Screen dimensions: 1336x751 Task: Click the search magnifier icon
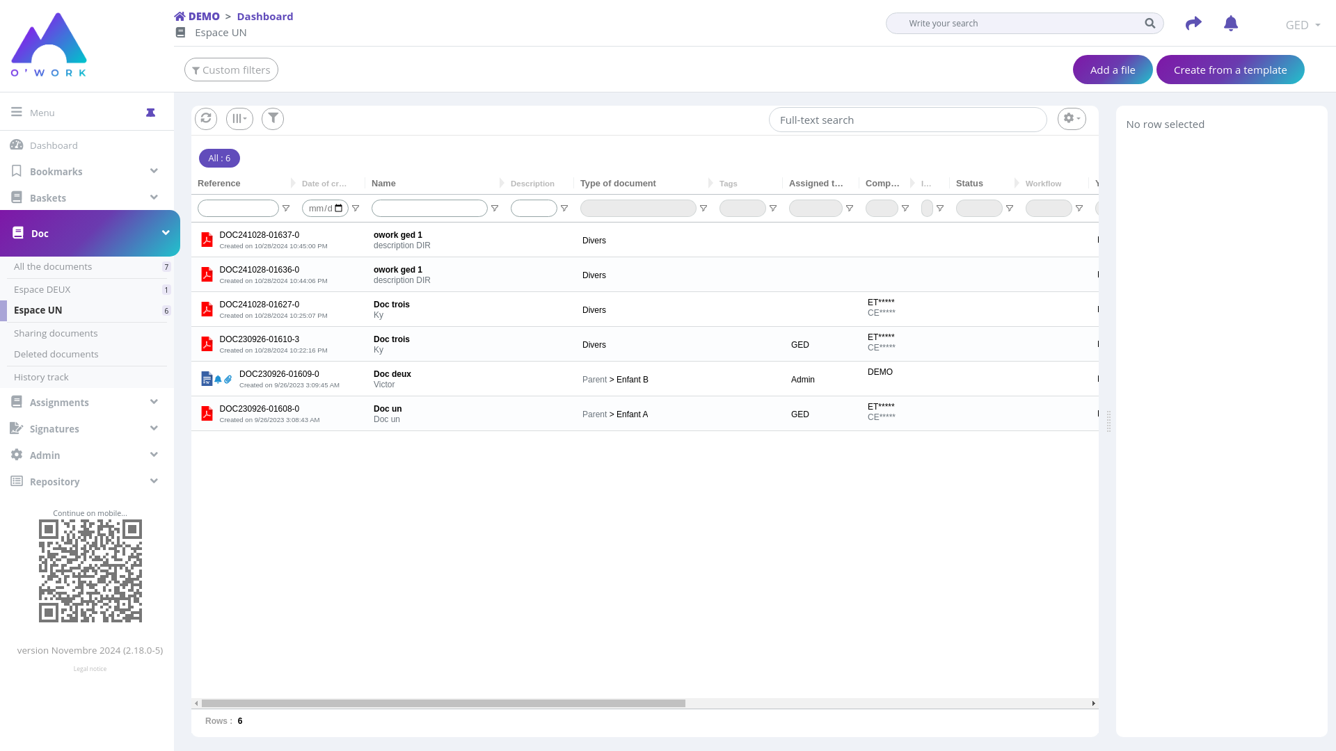(1150, 24)
